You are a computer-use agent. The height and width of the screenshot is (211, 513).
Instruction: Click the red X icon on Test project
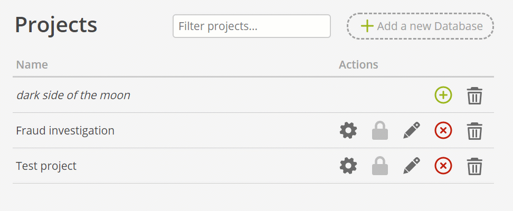(x=443, y=166)
